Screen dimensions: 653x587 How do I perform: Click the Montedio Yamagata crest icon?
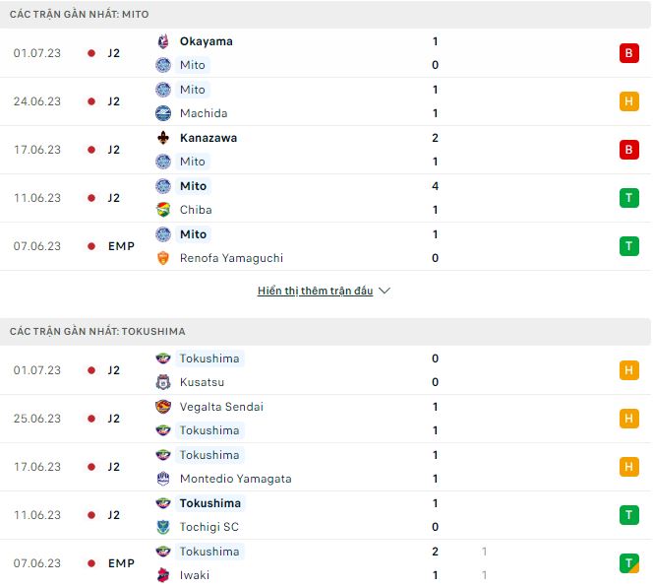point(163,479)
